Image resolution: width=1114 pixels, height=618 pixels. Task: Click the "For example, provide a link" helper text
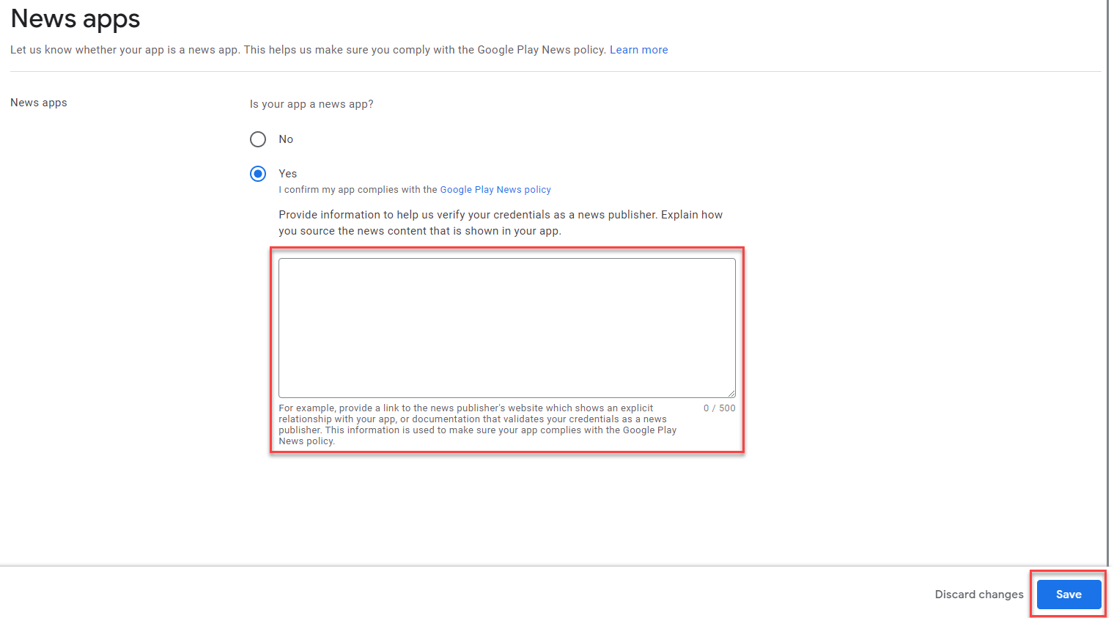[476, 424]
